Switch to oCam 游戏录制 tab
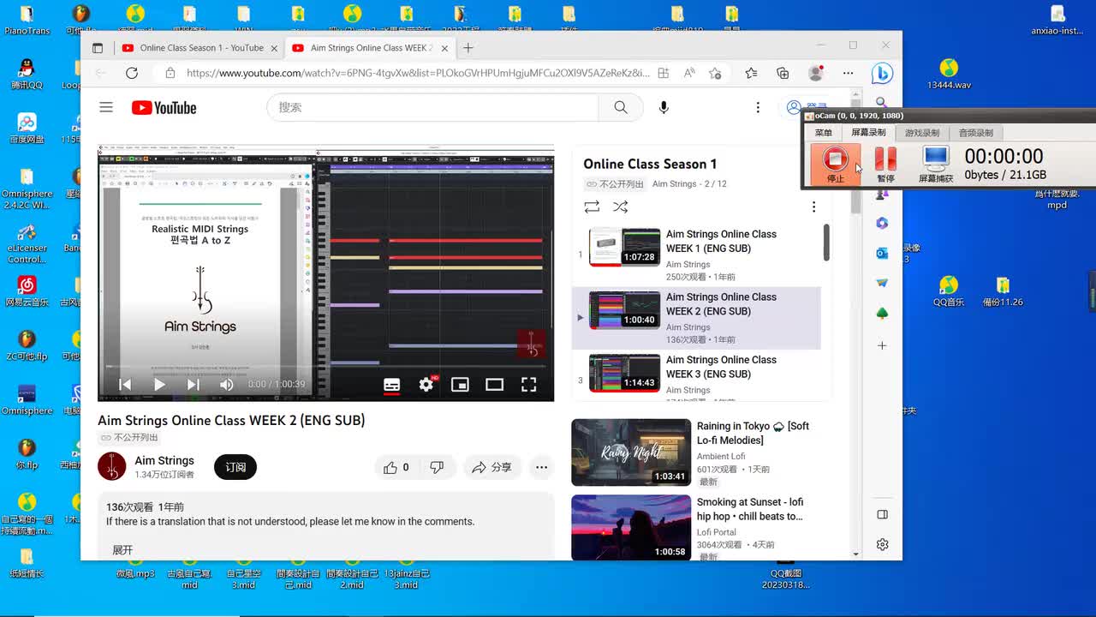This screenshot has width=1096, height=617. point(922,133)
